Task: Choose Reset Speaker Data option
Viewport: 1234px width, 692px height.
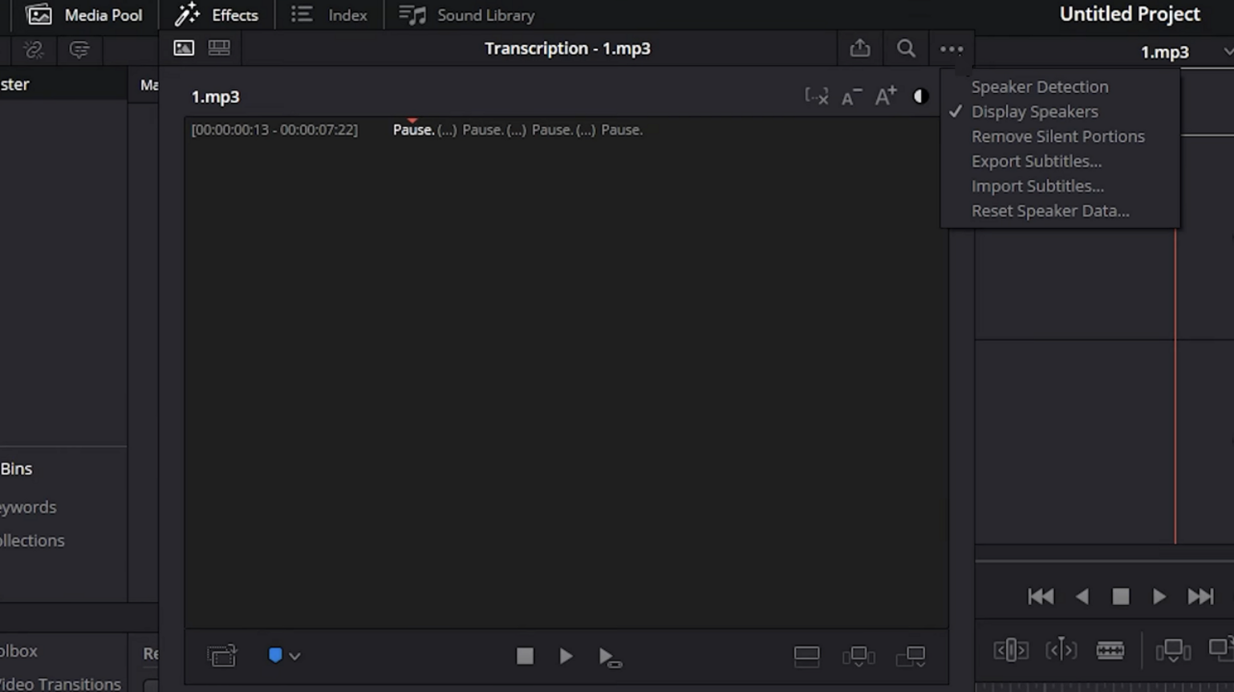Action: (1050, 211)
